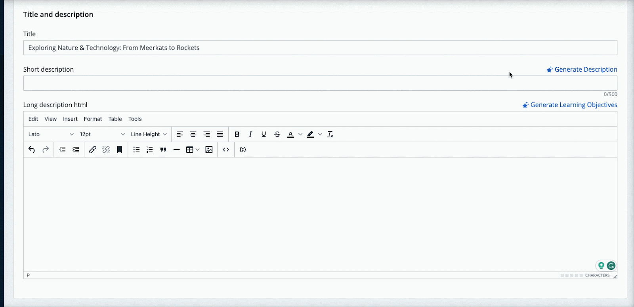634x307 pixels.
Task: Open the Format menu
Action: 93,119
